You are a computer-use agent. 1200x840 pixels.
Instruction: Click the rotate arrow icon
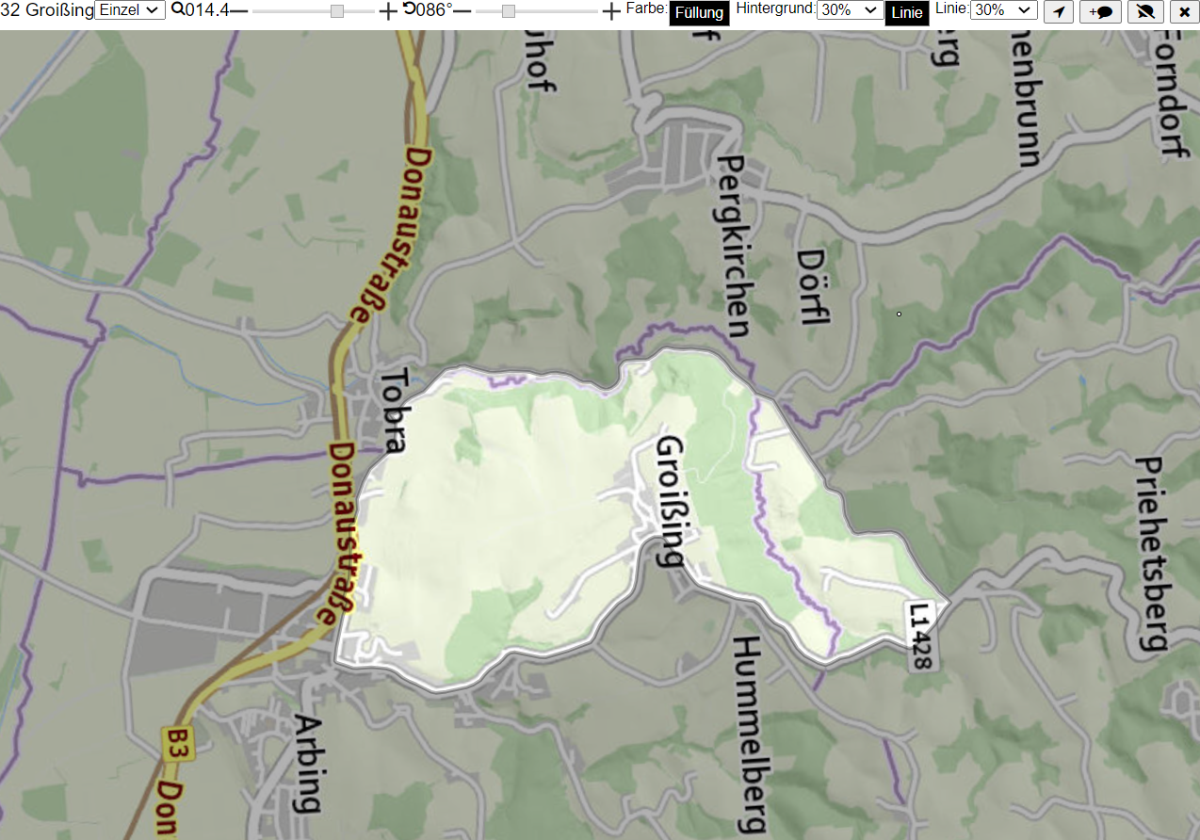pos(409,9)
